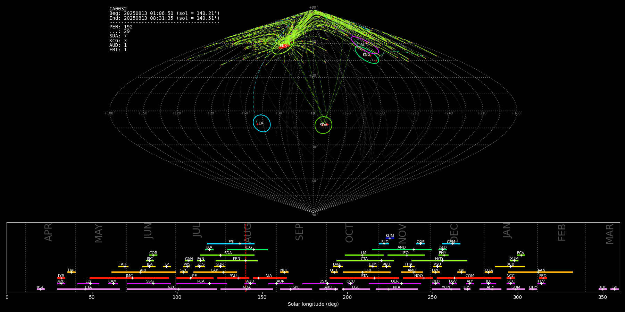Image resolution: width=625 pixels, height=312 pixels.
Task: Click the green SDA radiant circle on map
Action: pos(323,125)
